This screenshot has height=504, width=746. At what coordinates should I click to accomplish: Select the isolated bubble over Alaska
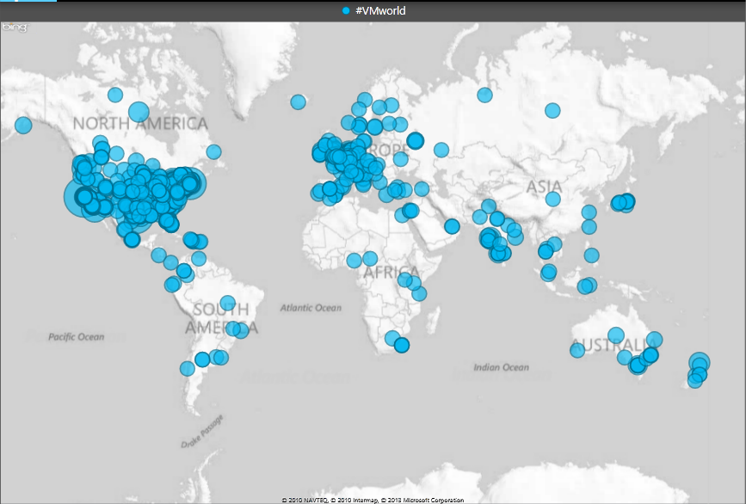pos(23,126)
